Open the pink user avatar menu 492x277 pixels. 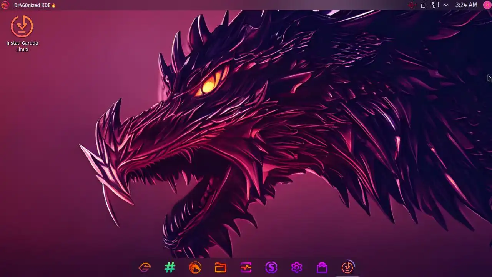487,5
